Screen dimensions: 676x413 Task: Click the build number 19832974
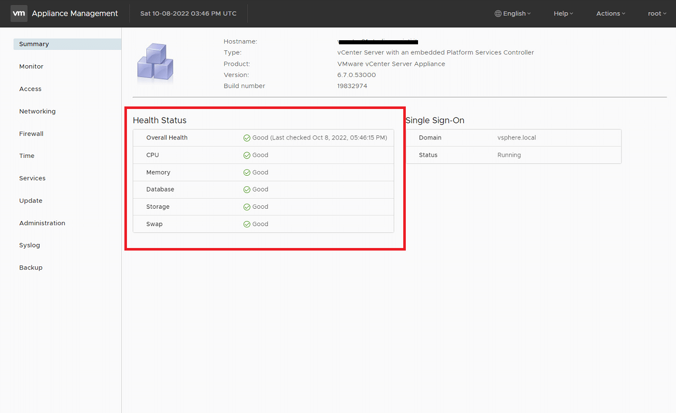(352, 86)
